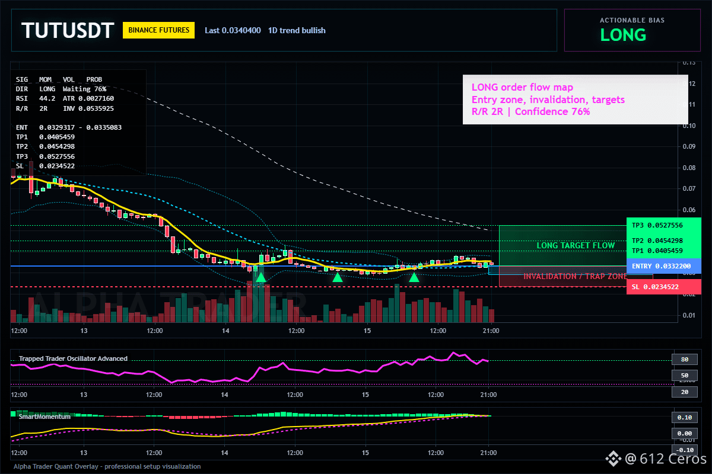Click the -0.10 level on SmartMomentum scale
The height and width of the screenshot is (474, 712).
click(684, 450)
